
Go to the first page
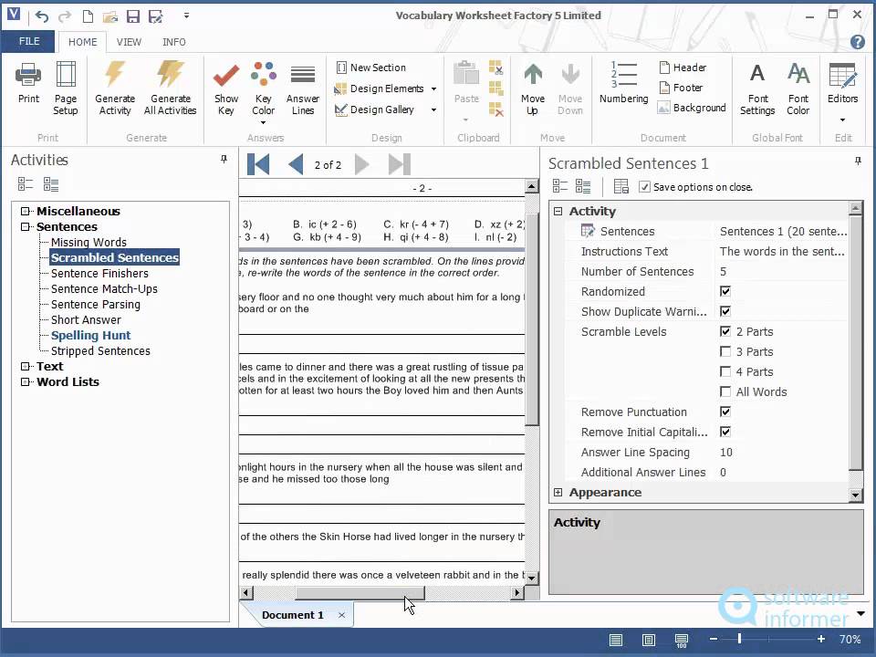point(258,164)
